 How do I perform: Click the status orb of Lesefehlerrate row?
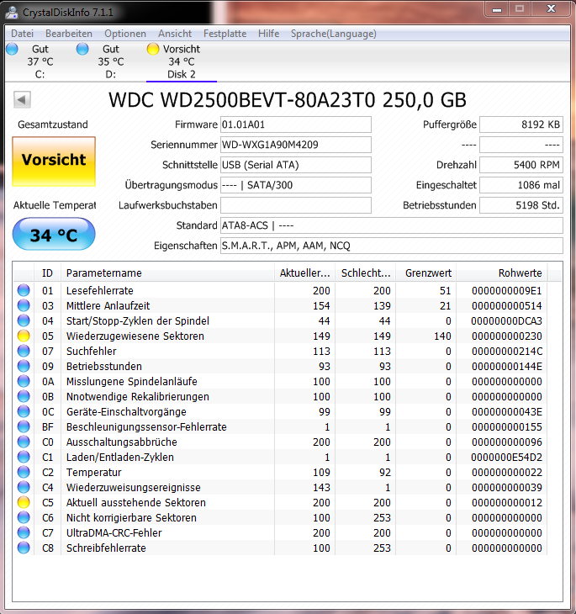tap(24, 290)
